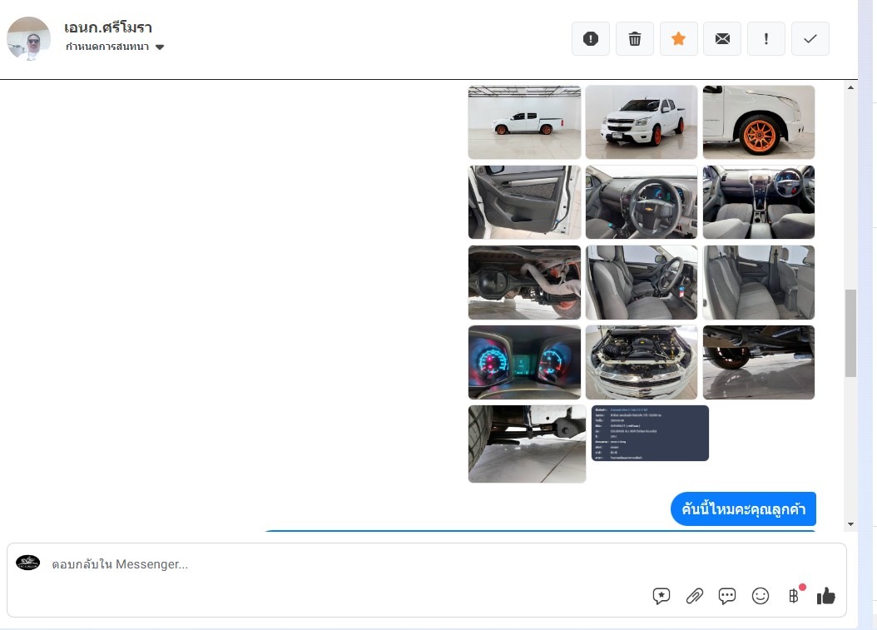
Task: Send a thumbs up like
Action: coord(826,596)
